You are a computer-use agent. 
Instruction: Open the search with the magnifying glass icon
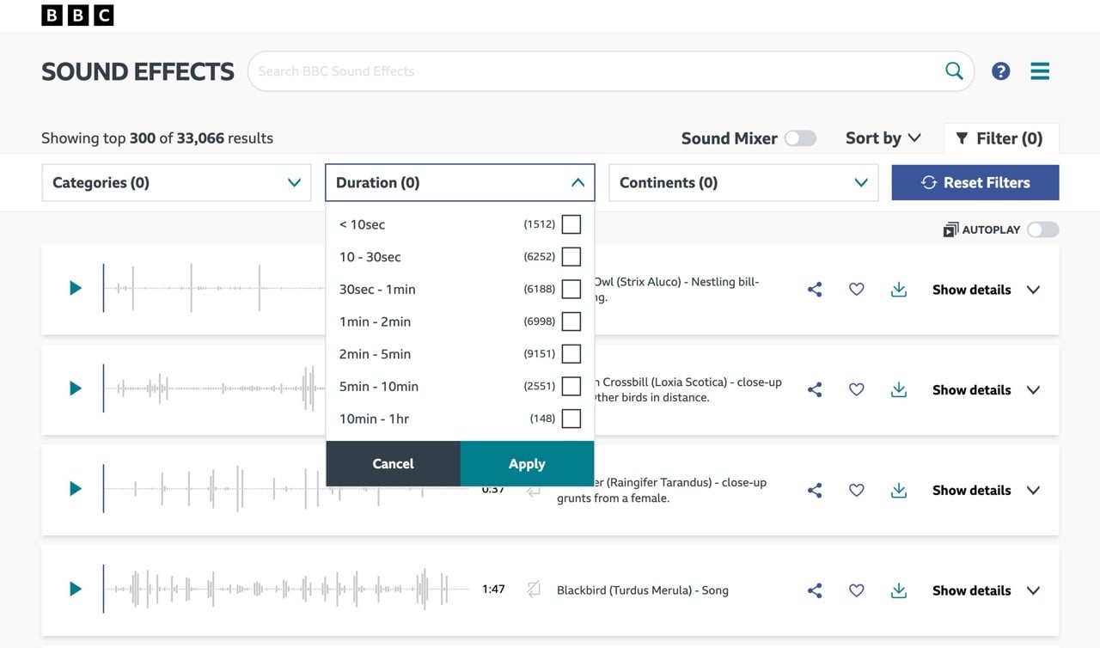pyautogui.click(x=953, y=70)
